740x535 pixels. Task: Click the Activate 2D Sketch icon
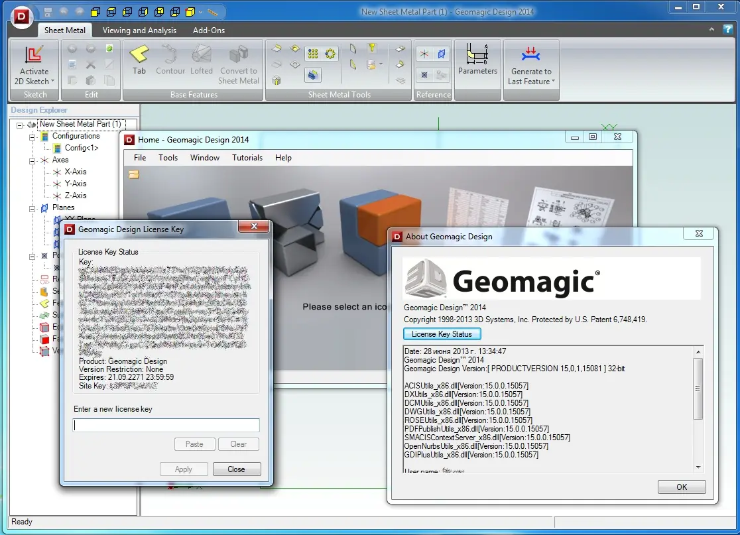coord(34,56)
